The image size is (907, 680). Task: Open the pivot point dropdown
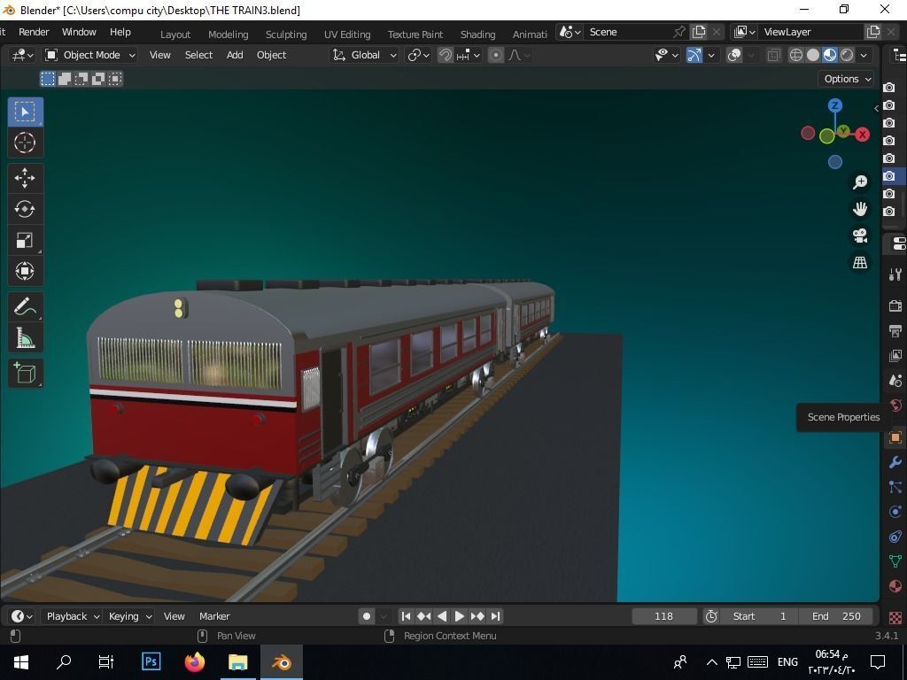coord(418,55)
